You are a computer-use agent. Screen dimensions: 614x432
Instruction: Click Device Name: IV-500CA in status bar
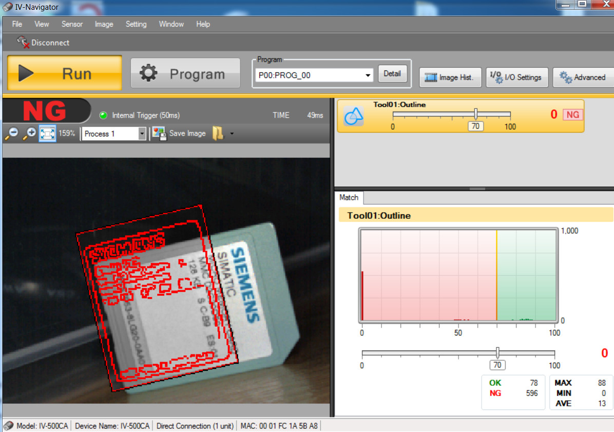[x=112, y=426]
